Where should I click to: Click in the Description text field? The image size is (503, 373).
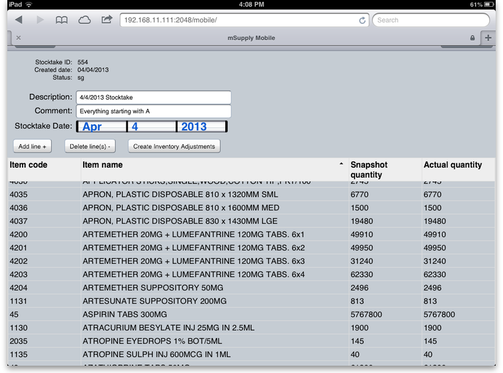pos(154,98)
